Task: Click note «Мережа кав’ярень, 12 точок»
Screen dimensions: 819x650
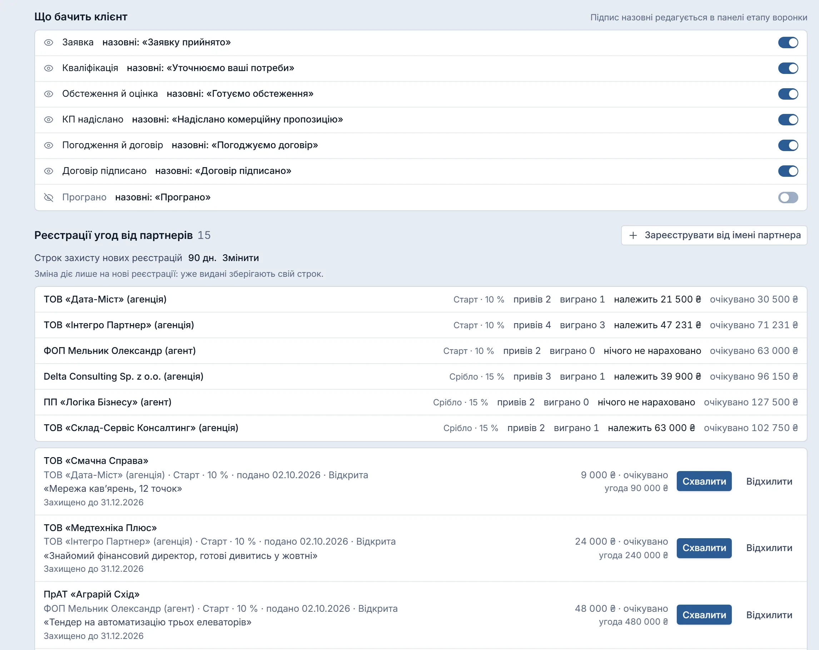Action: pos(113,489)
